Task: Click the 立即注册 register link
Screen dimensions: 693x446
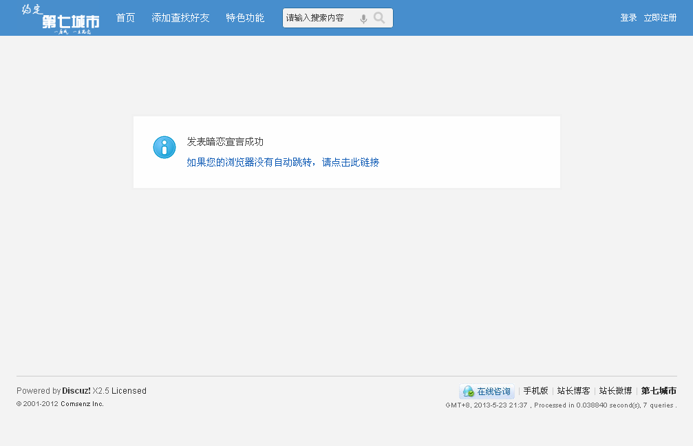Action: (x=660, y=18)
